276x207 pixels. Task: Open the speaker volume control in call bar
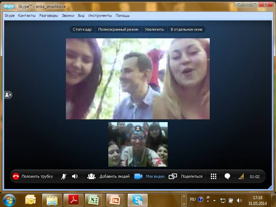(75, 176)
